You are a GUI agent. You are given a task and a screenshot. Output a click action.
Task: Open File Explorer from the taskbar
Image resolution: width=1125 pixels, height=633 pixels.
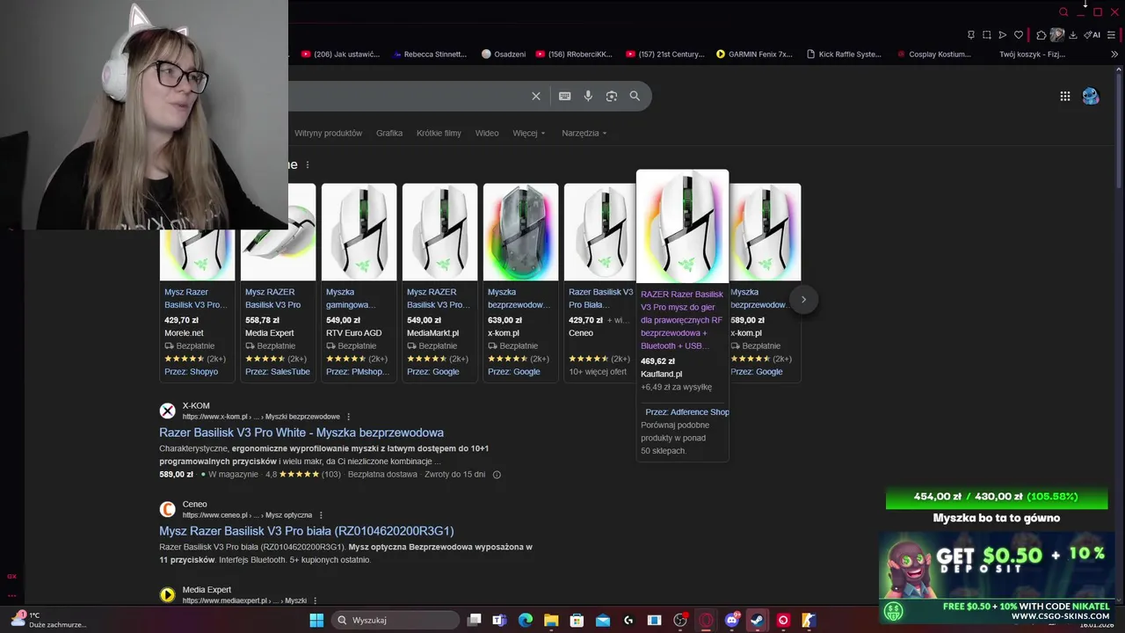coord(551,620)
